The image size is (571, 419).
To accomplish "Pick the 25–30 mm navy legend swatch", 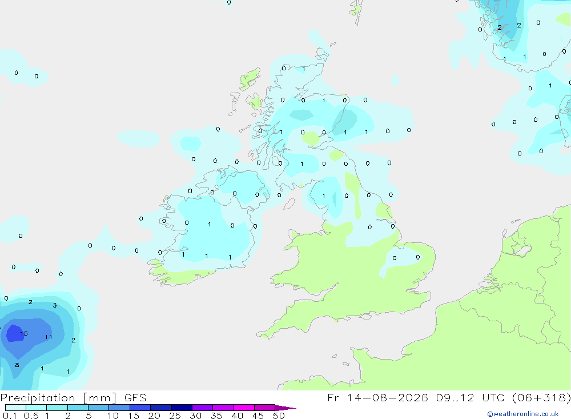I will (x=182, y=408).
